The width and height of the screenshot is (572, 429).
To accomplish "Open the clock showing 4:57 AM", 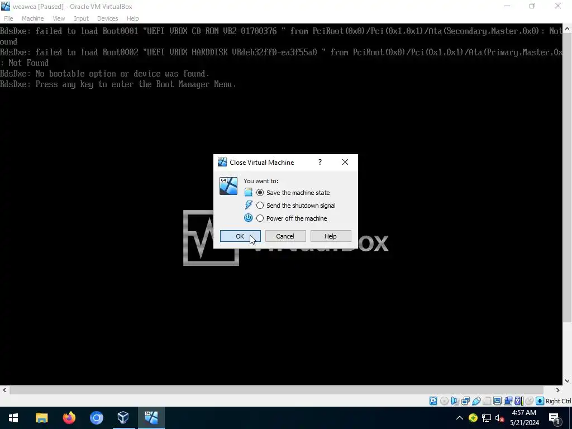I will 525,418.
